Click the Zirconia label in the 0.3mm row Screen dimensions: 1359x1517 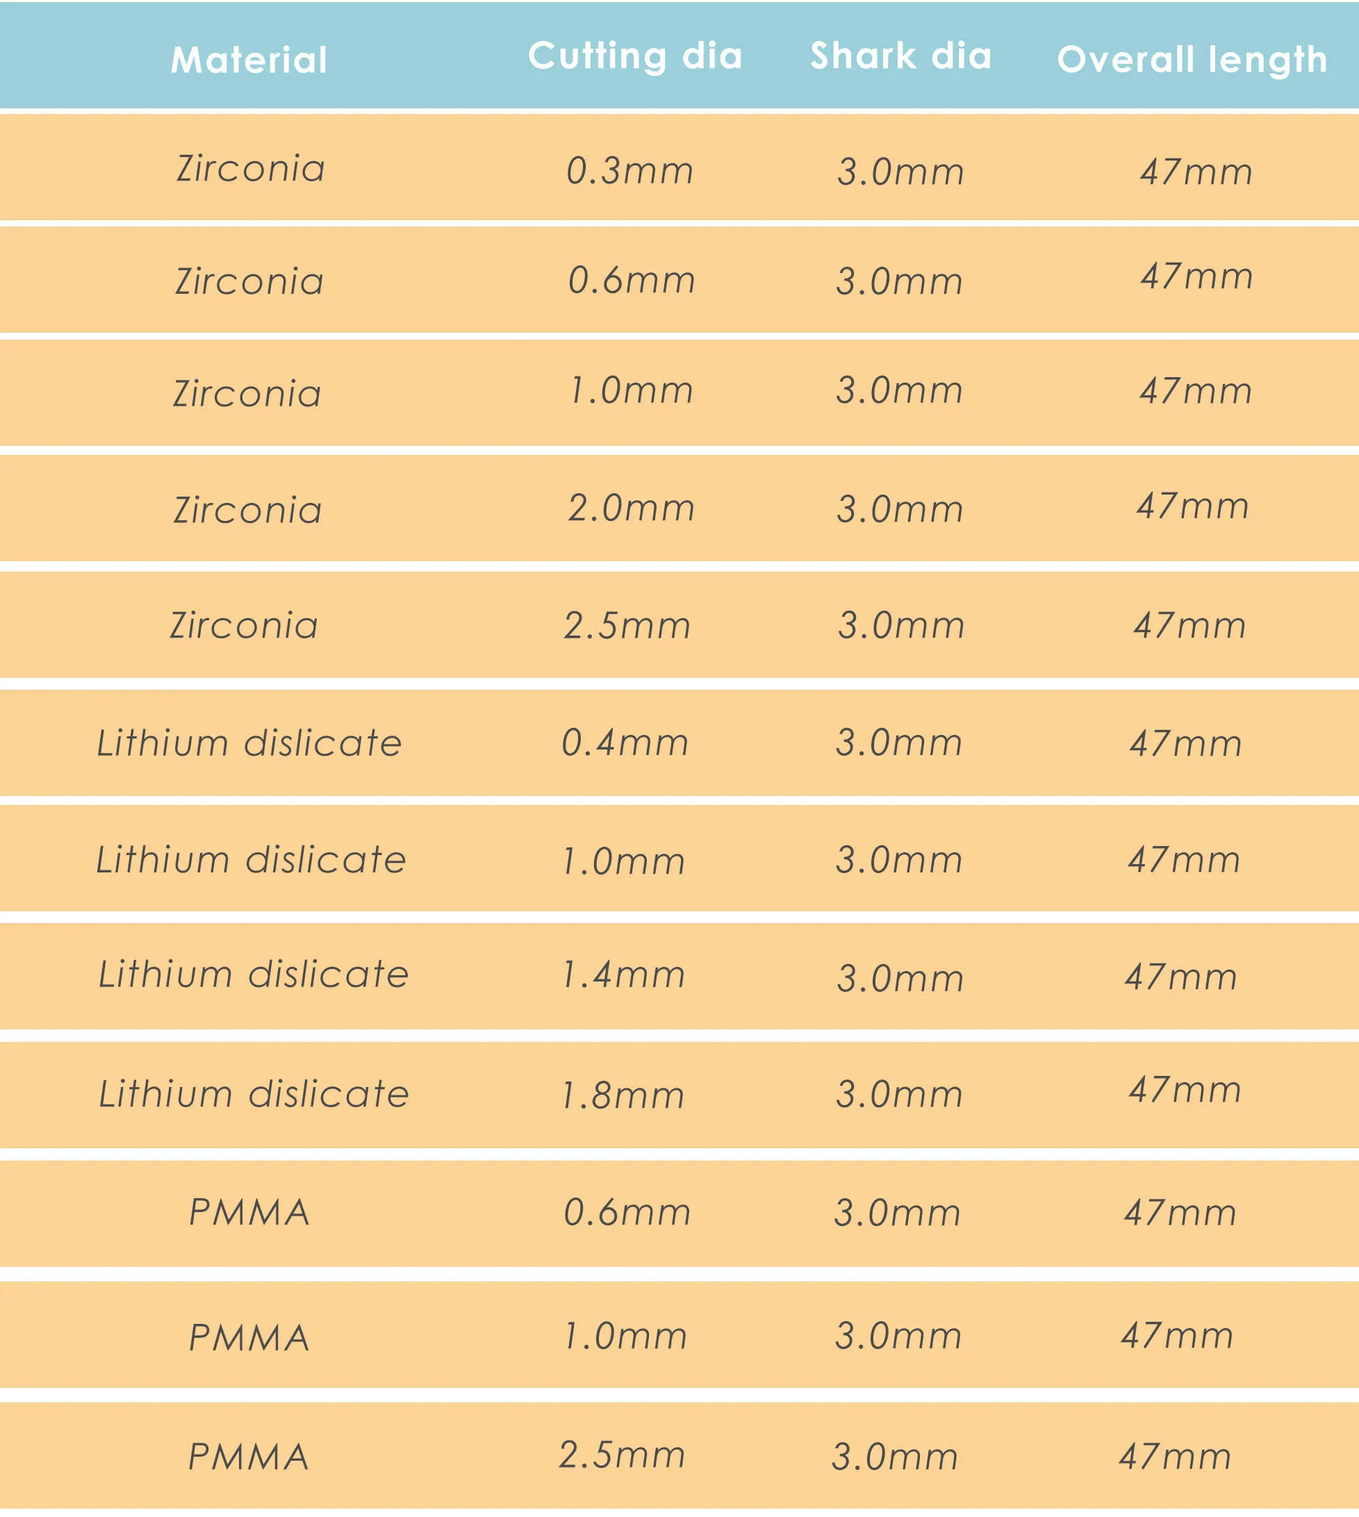251,169
